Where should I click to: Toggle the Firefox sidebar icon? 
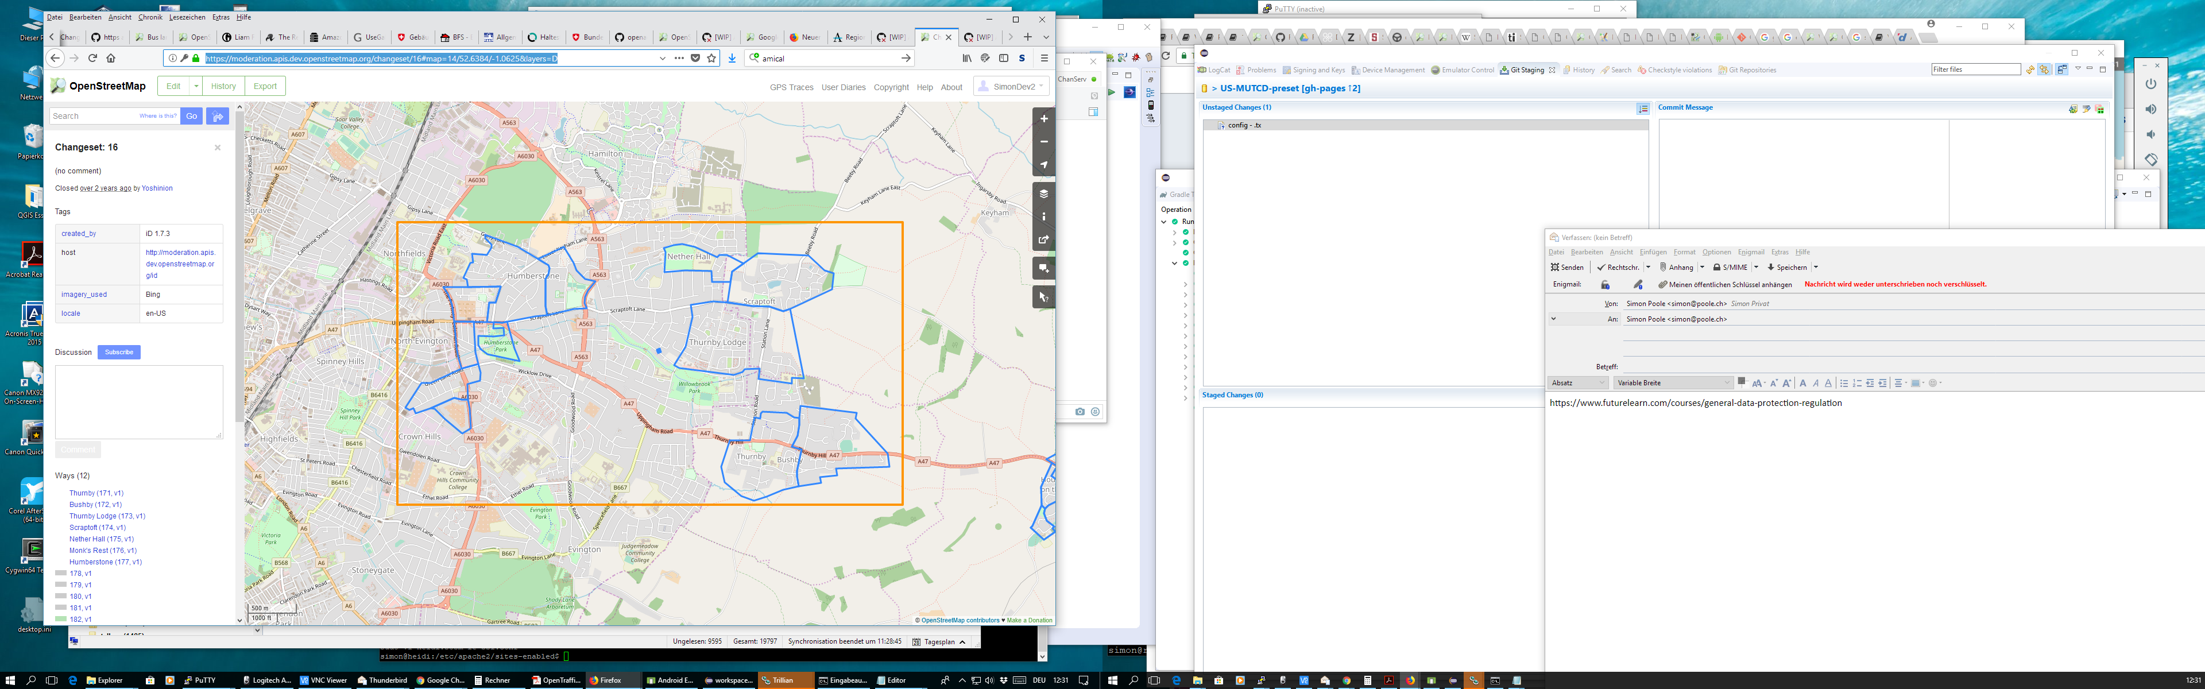pos(1003,58)
